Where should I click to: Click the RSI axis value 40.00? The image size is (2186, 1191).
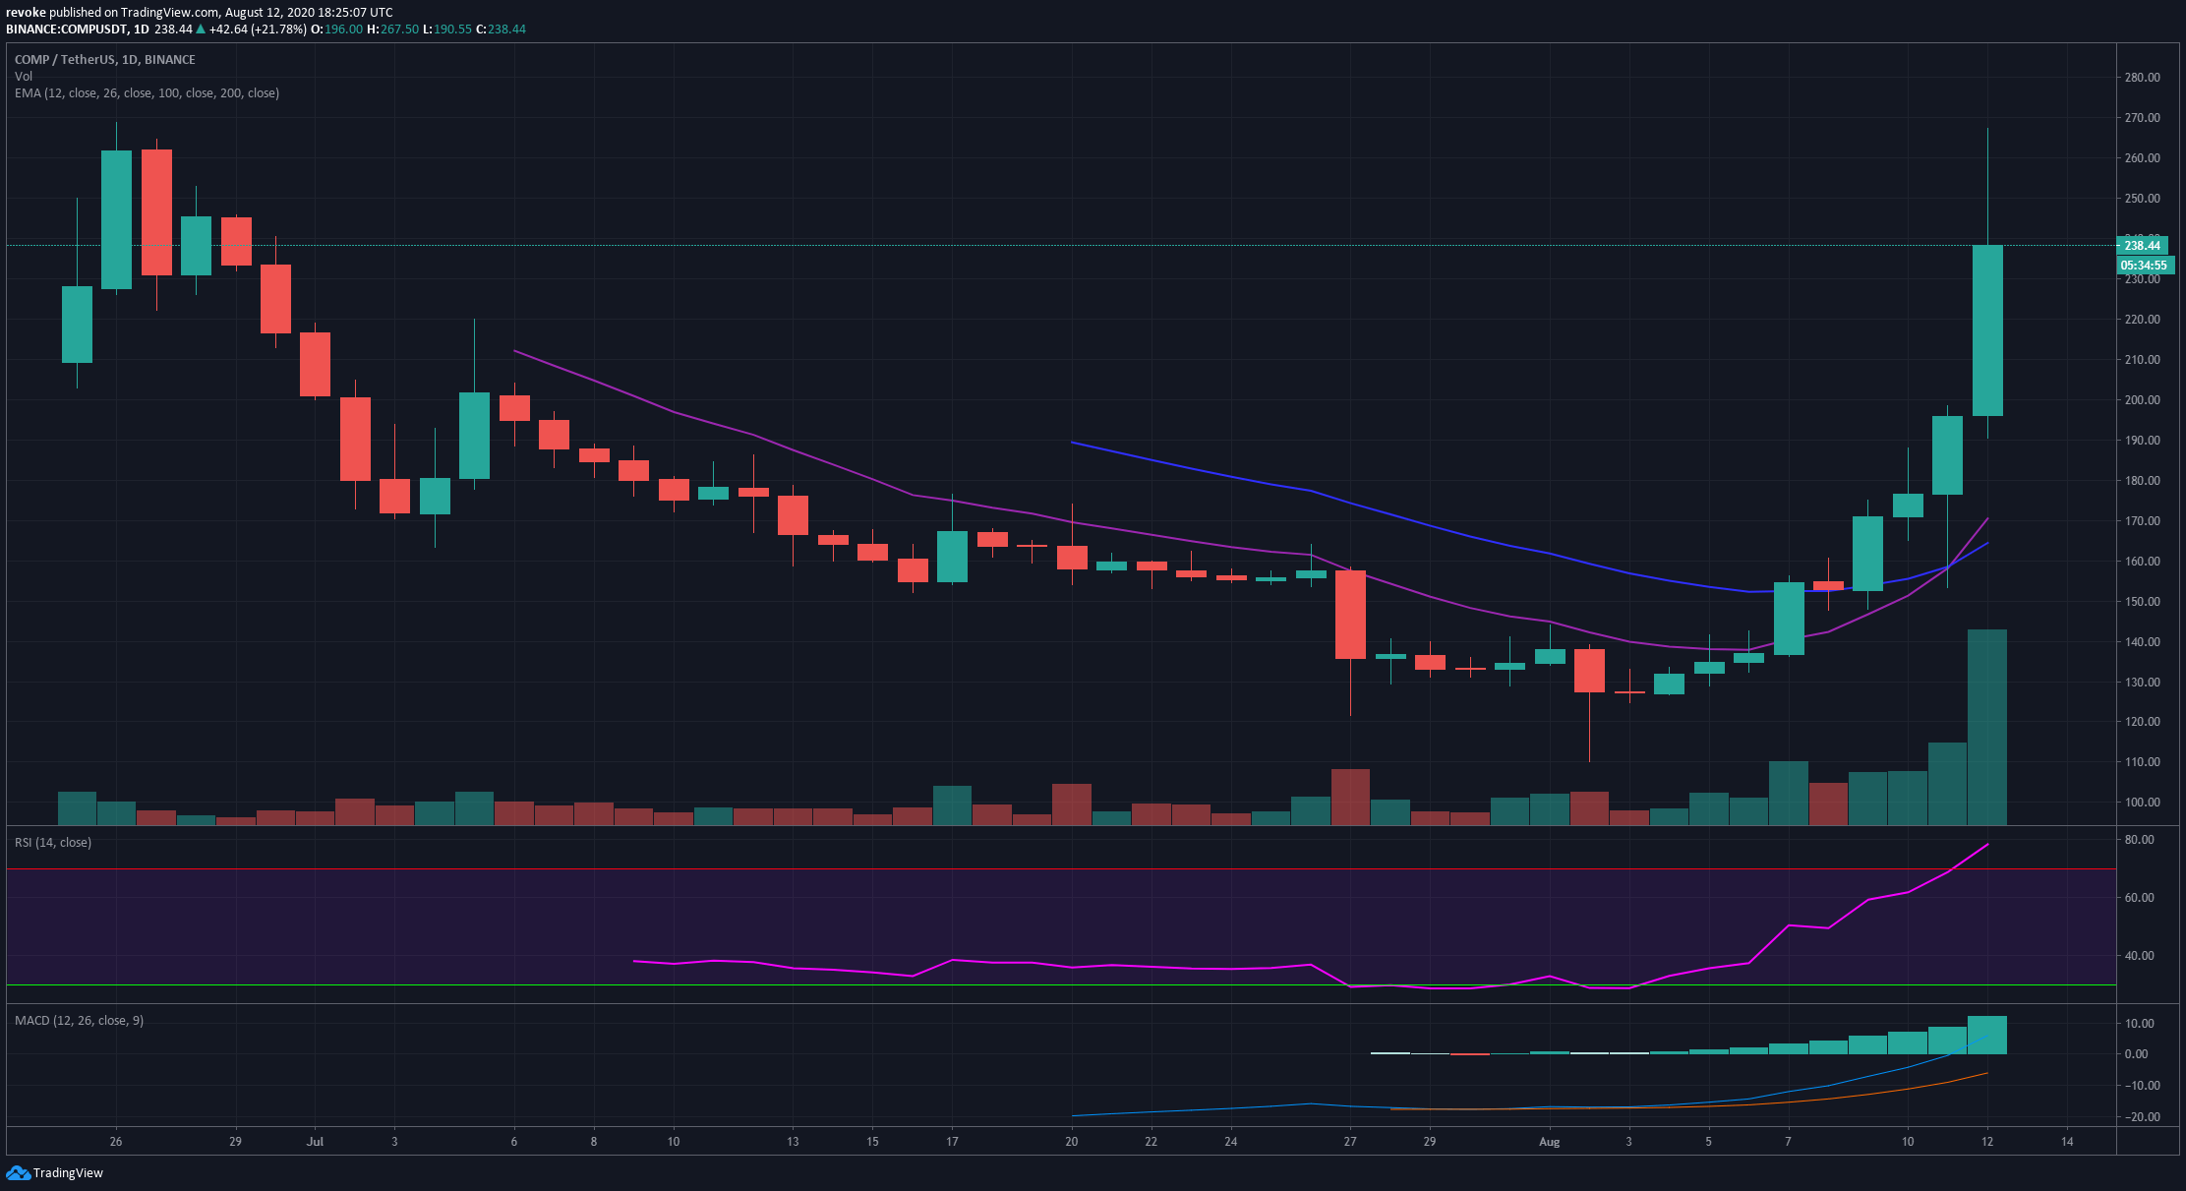(2140, 956)
